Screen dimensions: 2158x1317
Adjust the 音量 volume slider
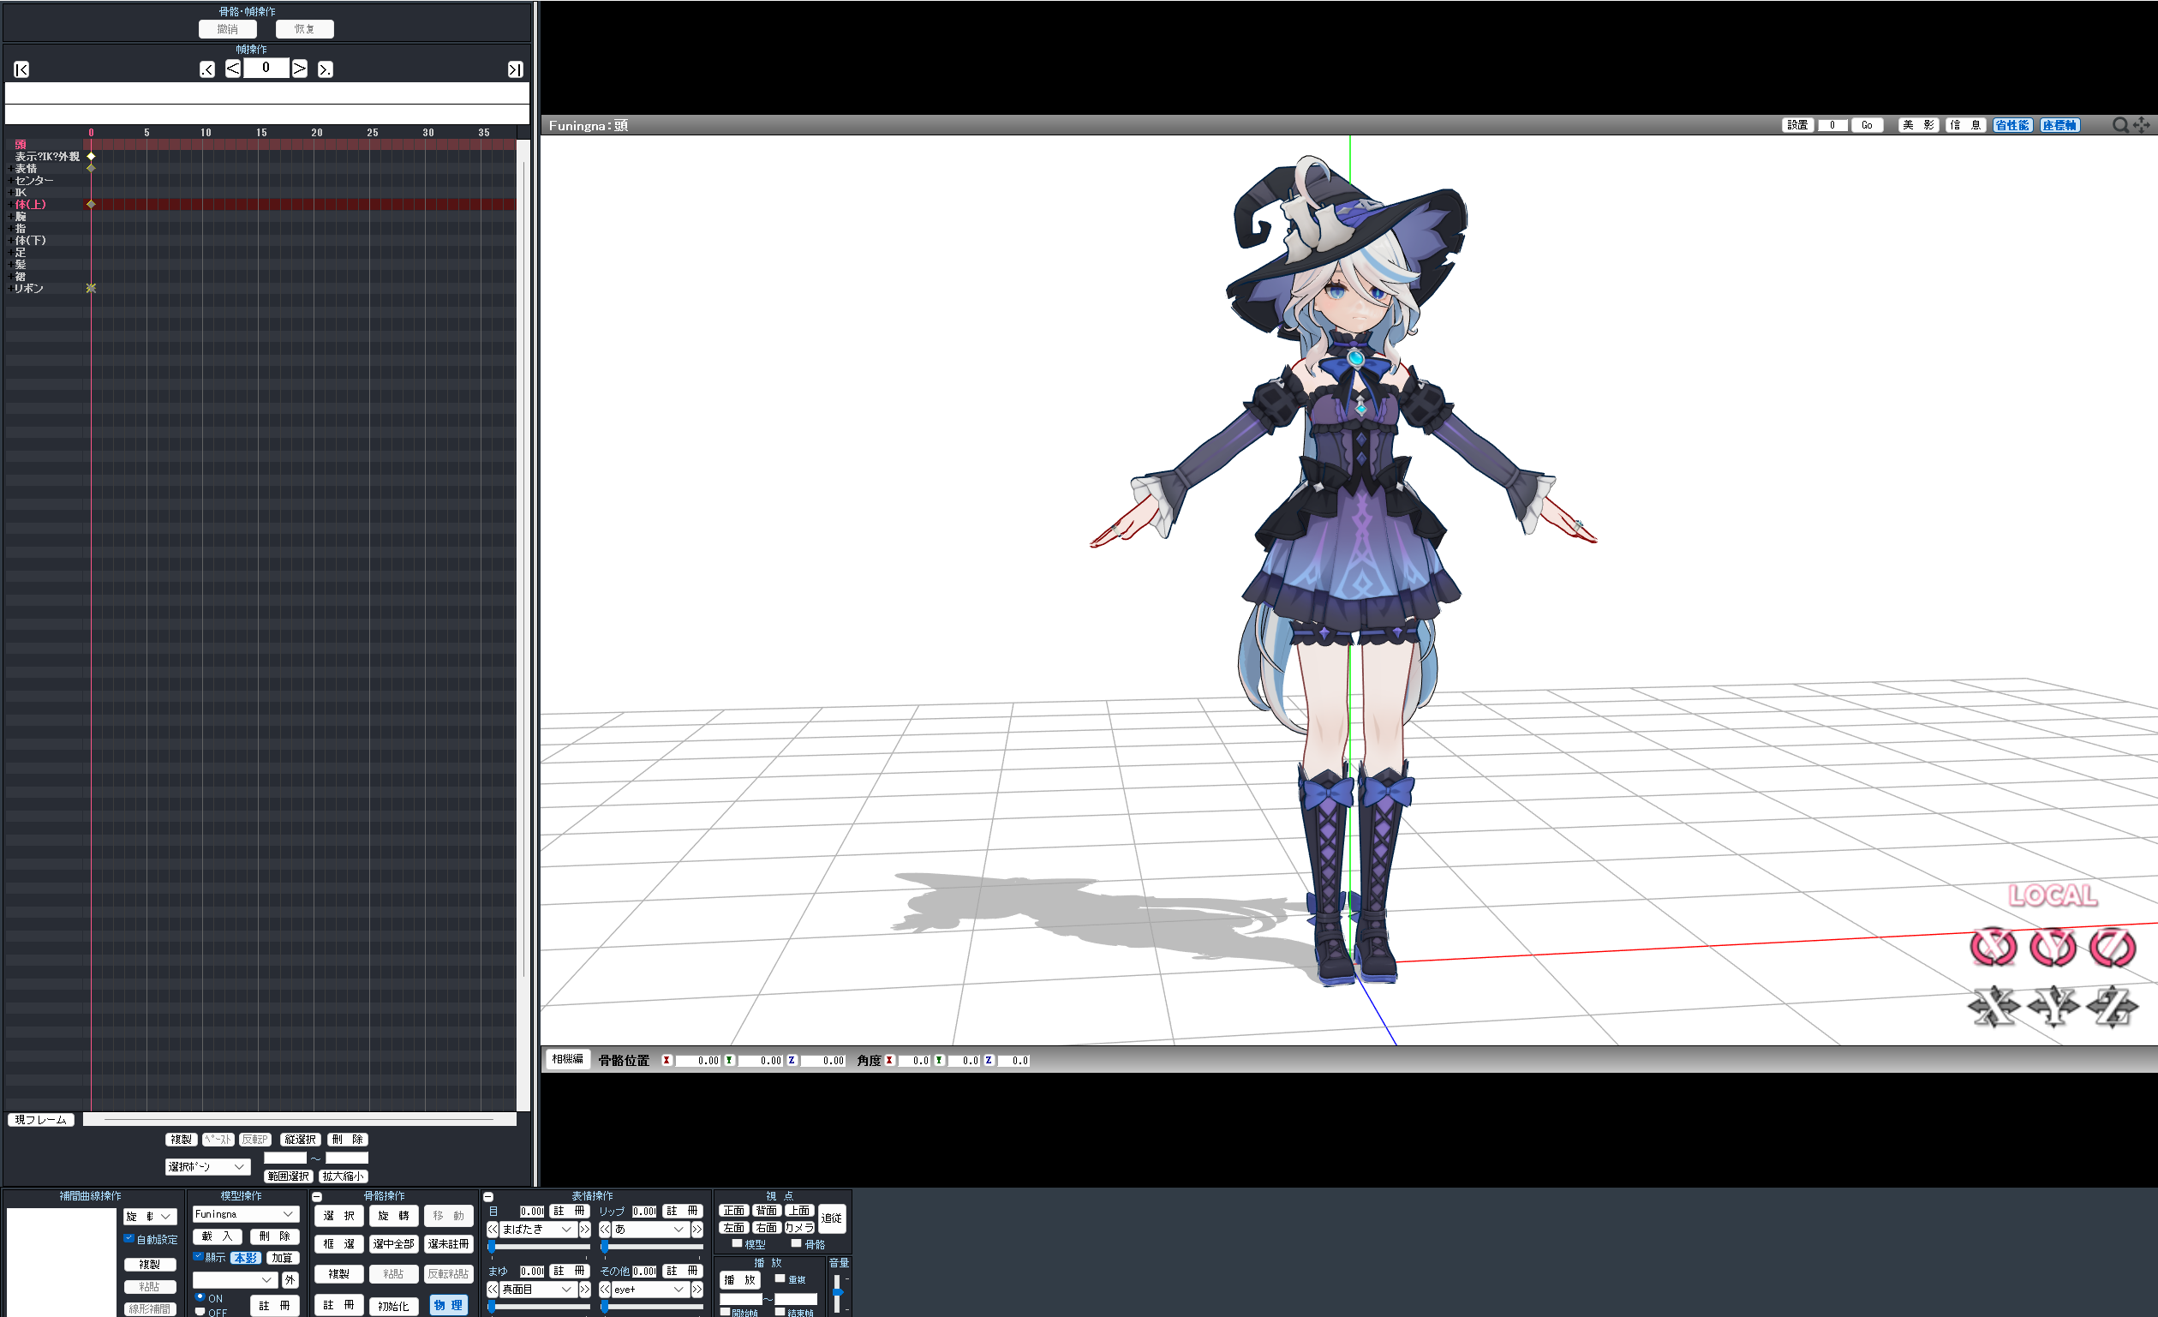click(837, 1292)
